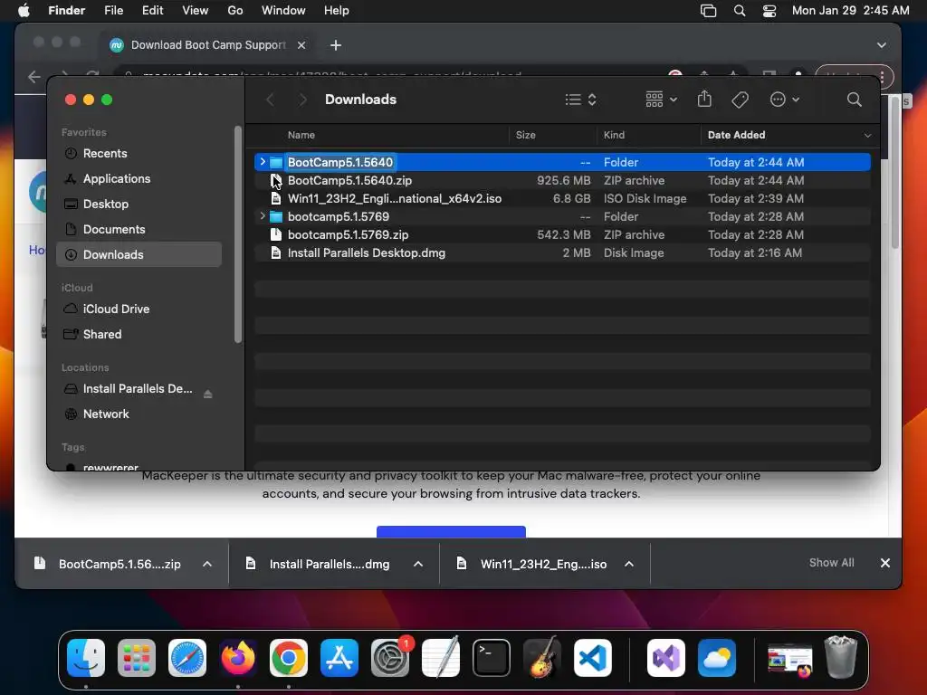
Task: Open options for Win11 iso download
Action: pyautogui.click(x=629, y=564)
